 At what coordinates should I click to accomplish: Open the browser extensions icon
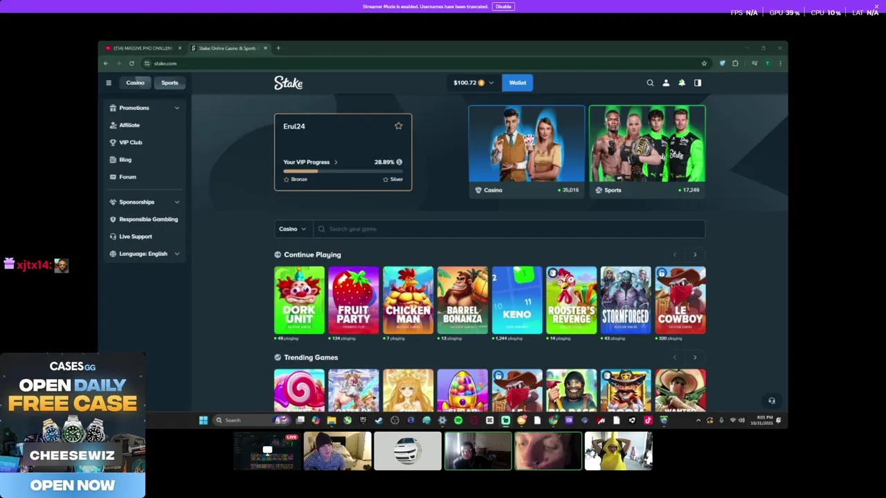735,64
